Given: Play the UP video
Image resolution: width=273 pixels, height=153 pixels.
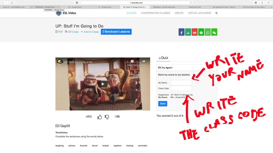Looking at the screenshot, I should (103, 84).
